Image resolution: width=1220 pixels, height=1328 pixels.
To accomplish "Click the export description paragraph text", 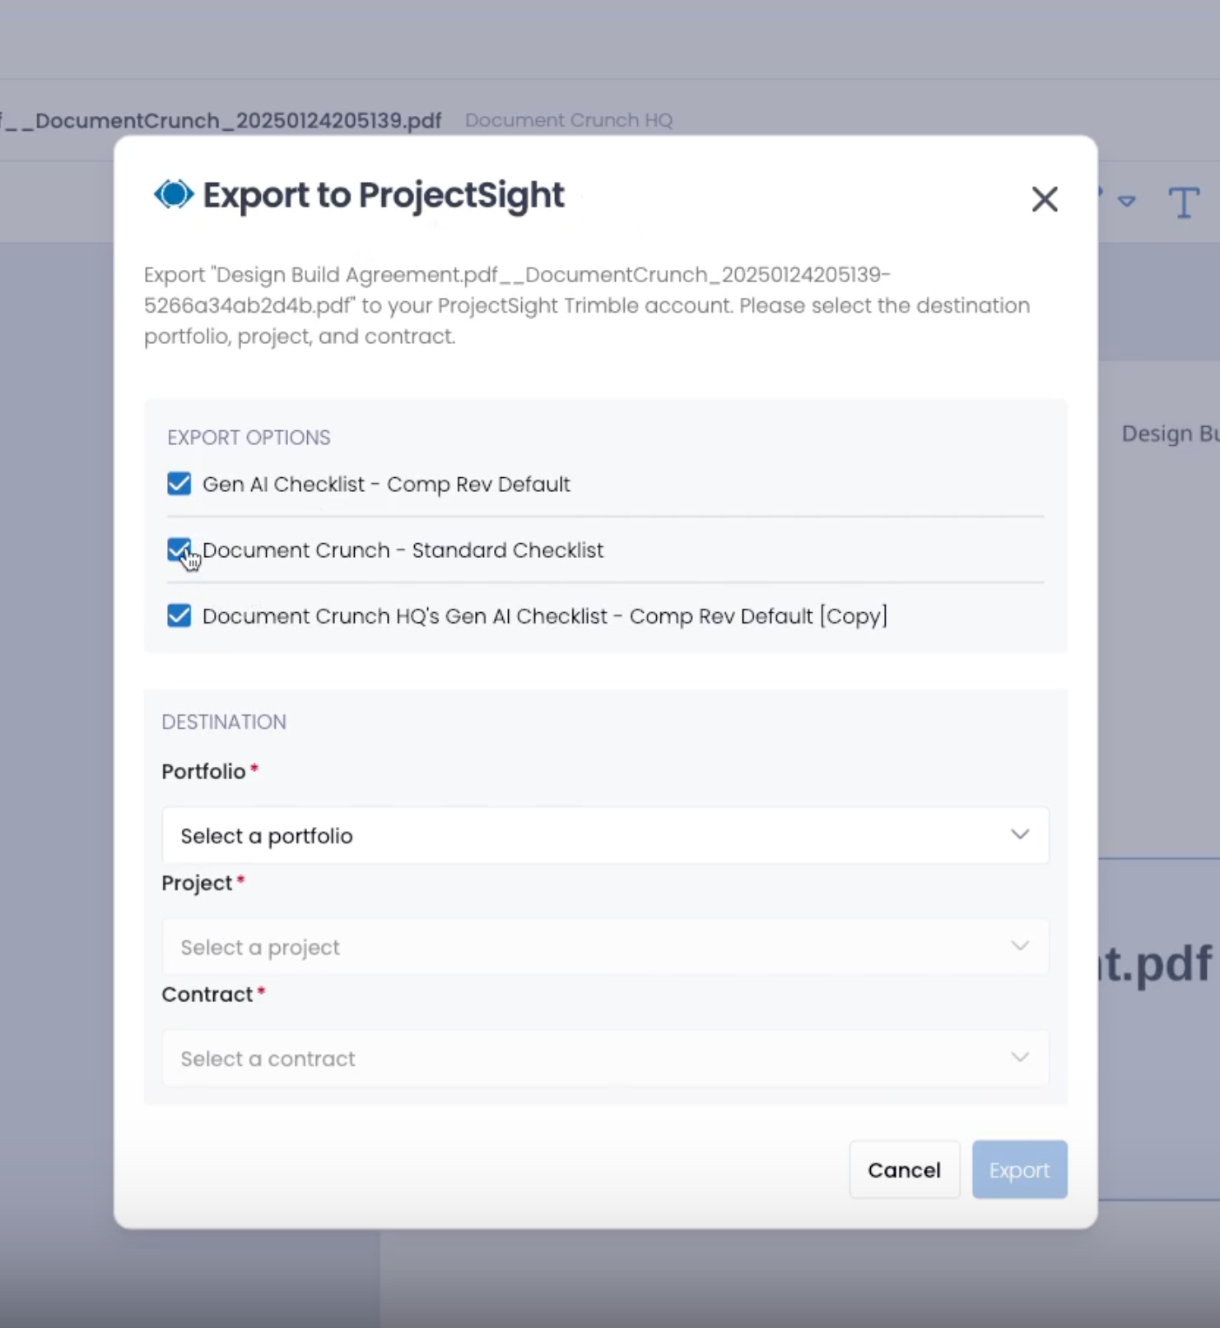I will click(587, 305).
